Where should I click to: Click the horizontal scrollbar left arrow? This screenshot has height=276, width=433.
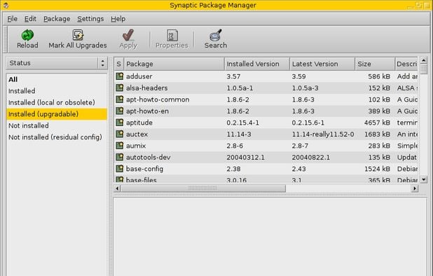(x=117, y=188)
